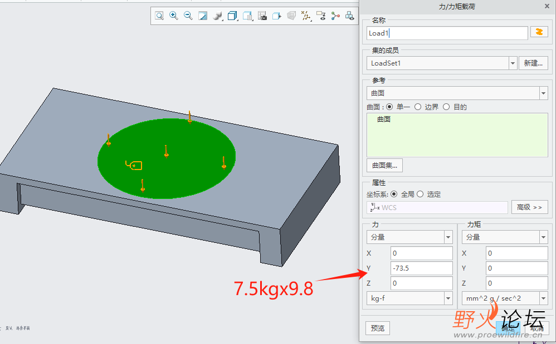The image size is (556, 344).
Task: Select the 单一 surface radio button
Action: coord(389,107)
